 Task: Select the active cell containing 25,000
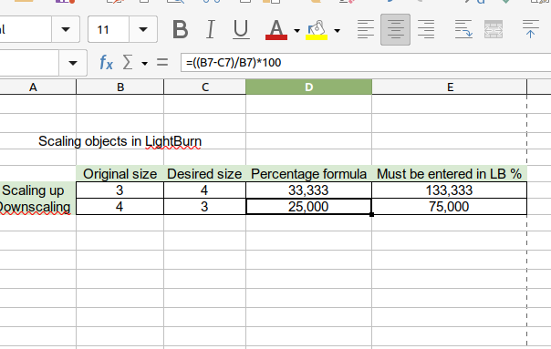(x=309, y=207)
